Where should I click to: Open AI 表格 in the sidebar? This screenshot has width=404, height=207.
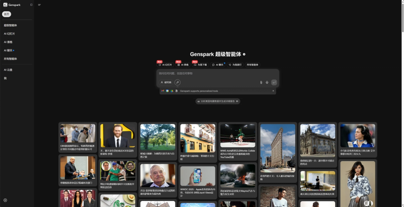(x=8, y=42)
